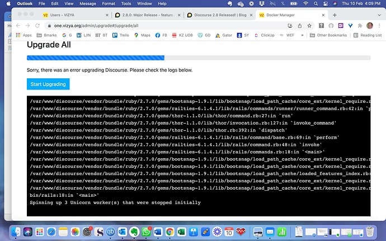This screenshot has width=386, height=241.
Task: Open Launchpad from the dock
Action: tap(40, 231)
